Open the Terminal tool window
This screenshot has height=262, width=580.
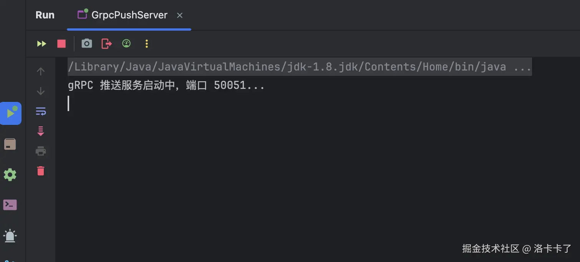click(10, 205)
